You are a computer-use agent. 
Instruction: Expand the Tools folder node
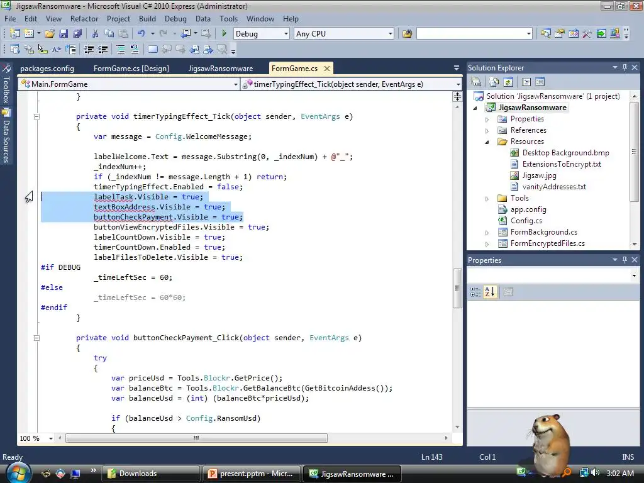pos(487,199)
